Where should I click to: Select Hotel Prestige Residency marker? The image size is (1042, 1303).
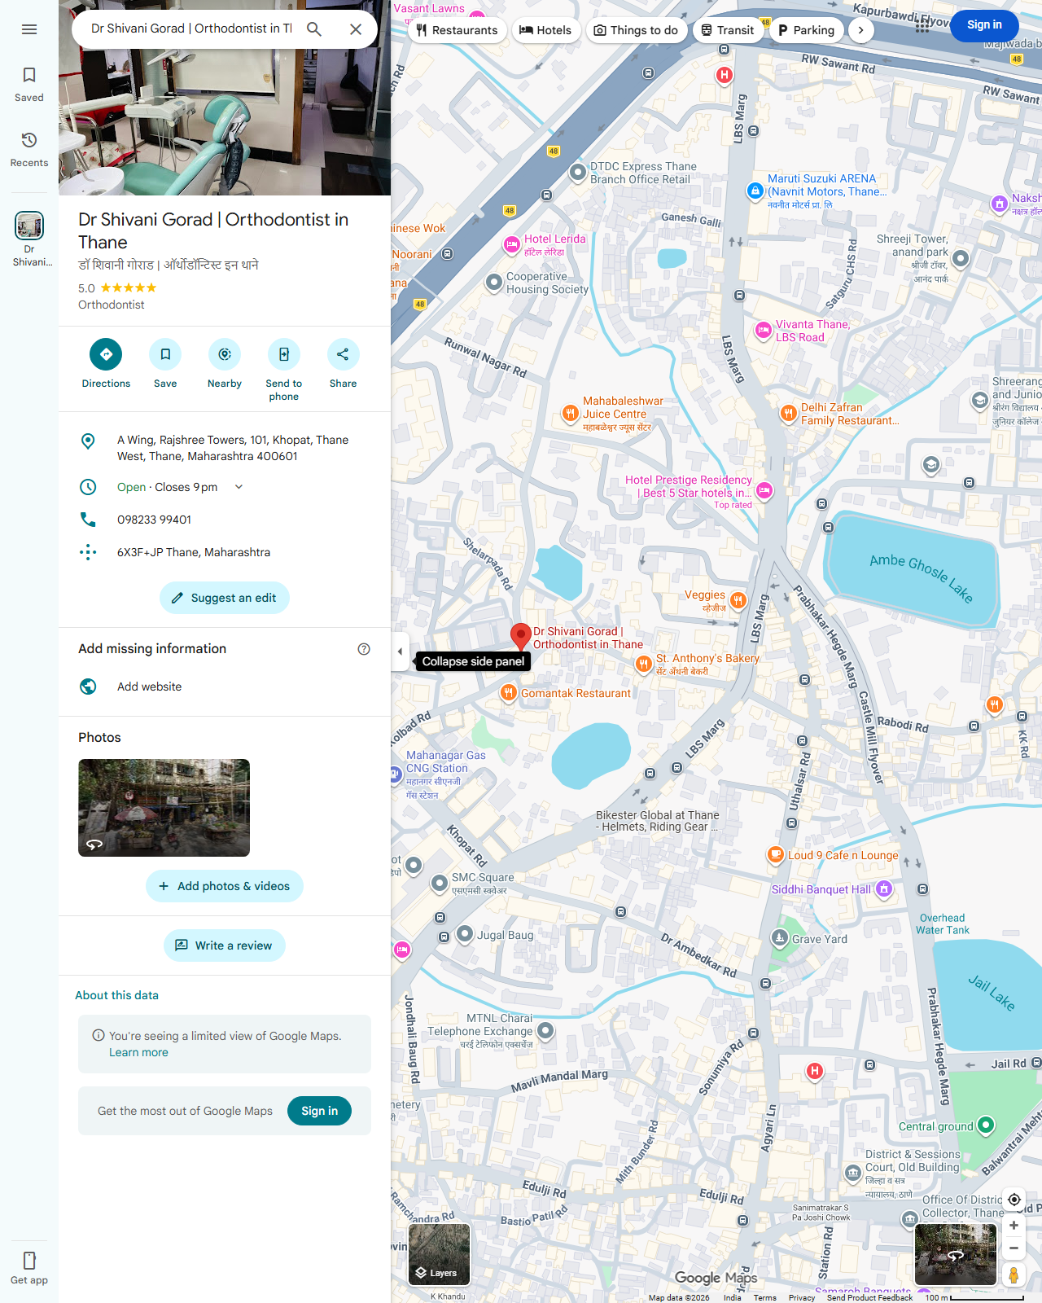(x=764, y=490)
